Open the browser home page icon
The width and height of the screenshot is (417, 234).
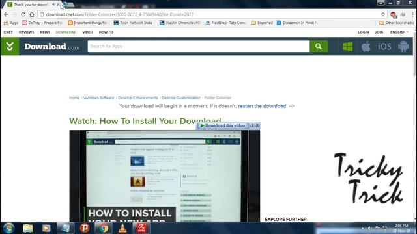(x=32, y=14)
